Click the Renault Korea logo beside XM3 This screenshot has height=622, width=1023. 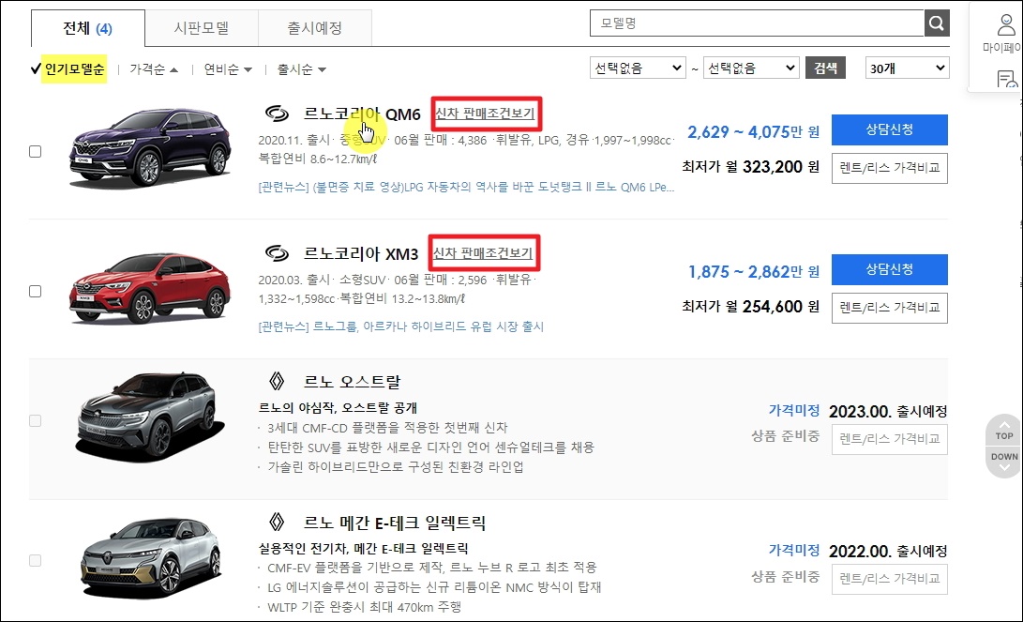pyautogui.click(x=277, y=253)
